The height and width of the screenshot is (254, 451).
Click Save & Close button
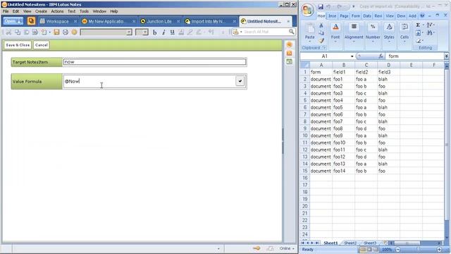click(18, 45)
